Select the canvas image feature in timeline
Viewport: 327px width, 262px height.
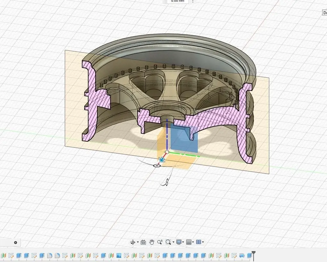119,255
